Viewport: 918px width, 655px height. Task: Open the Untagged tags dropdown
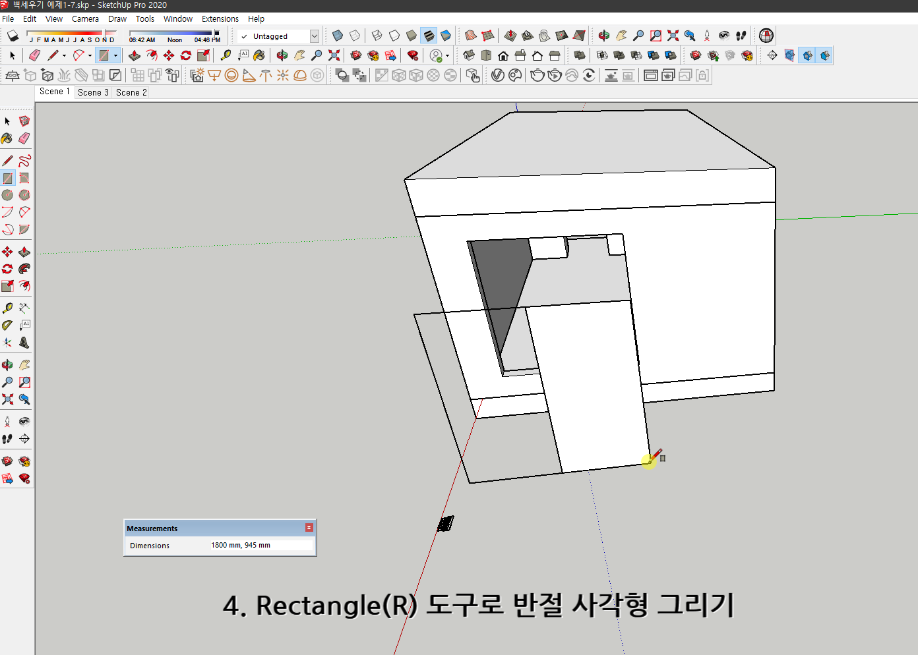pos(315,36)
